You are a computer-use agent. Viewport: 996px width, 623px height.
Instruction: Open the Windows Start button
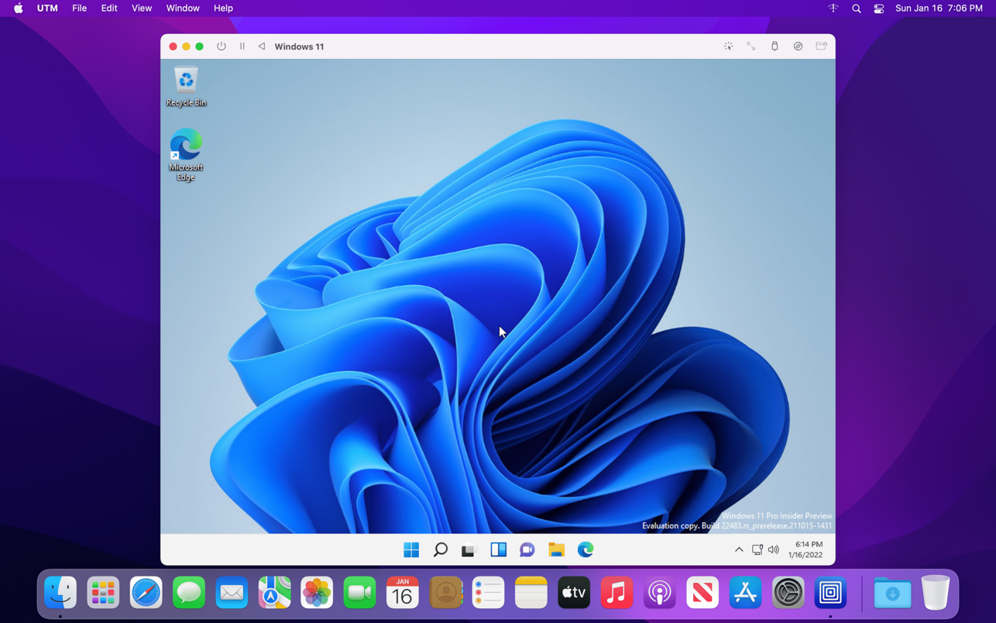411,549
